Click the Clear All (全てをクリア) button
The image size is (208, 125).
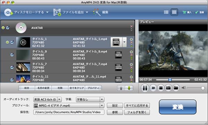[x=77, y=88]
